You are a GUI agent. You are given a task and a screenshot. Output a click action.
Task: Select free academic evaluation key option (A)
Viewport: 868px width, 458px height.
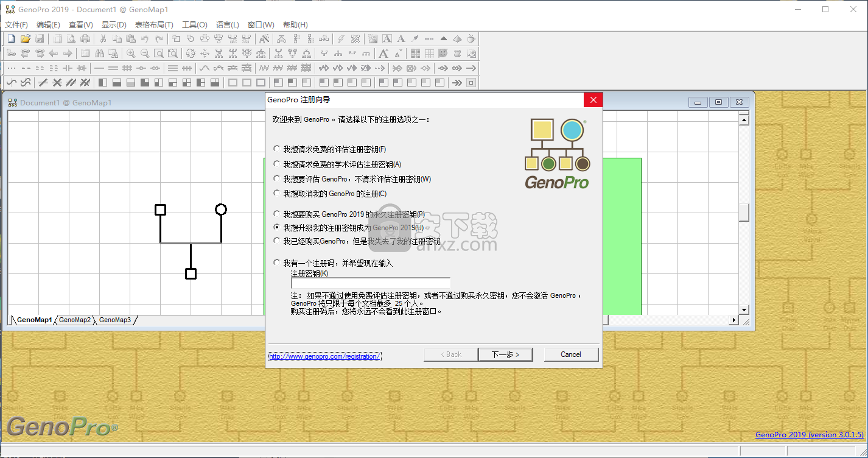point(278,164)
